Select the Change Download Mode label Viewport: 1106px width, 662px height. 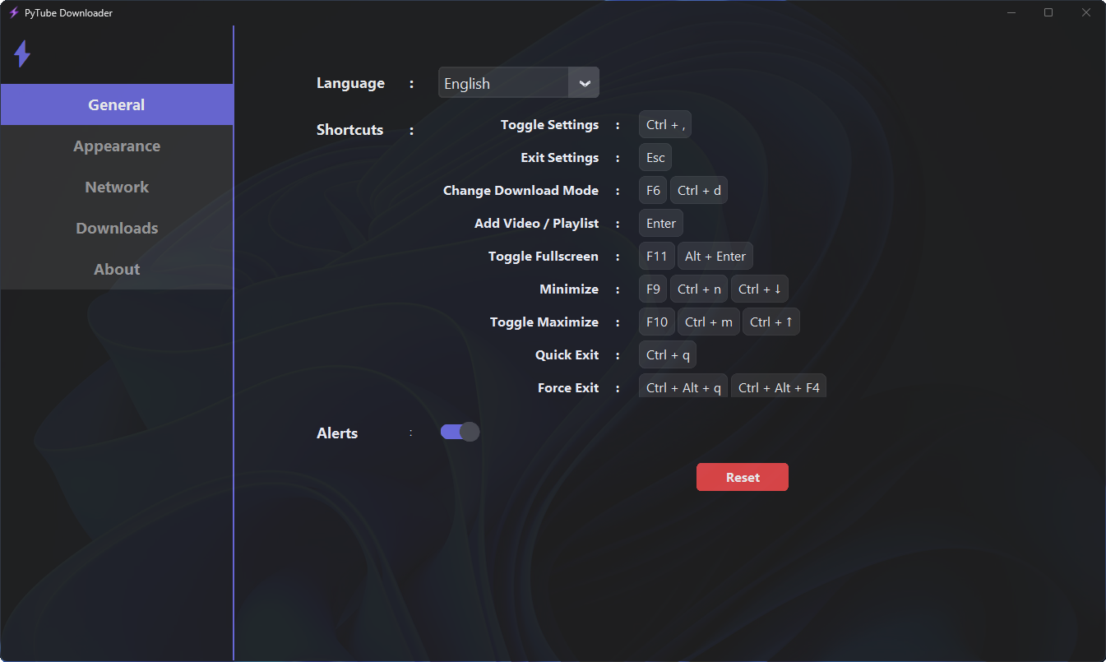[521, 191]
